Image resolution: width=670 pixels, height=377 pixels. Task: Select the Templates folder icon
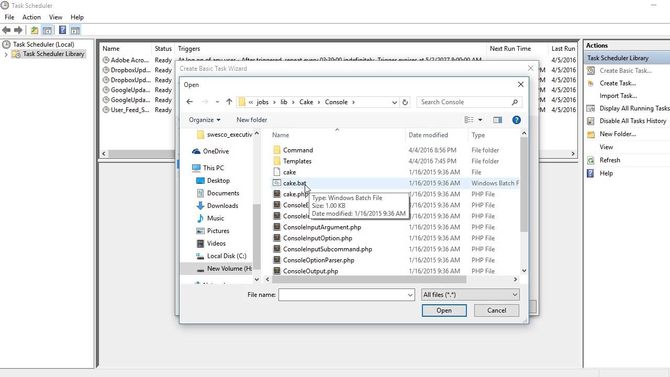pos(277,161)
